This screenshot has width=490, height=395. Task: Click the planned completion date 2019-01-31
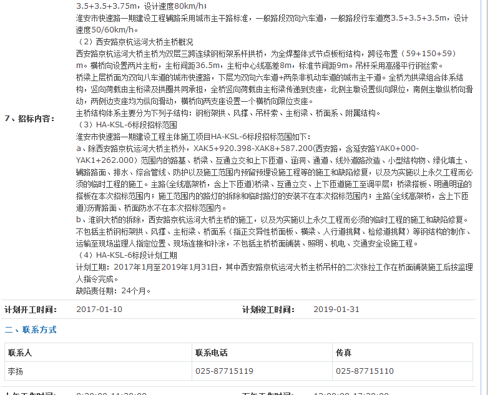(x=336, y=310)
